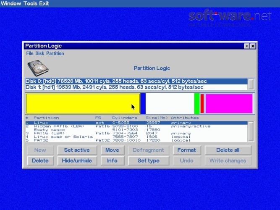
Task: Select the red Linux swap partition block
Action: (x=202, y=103)
